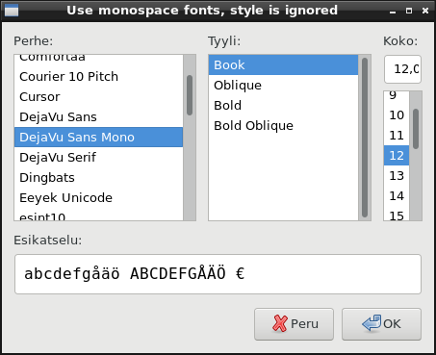This screenshot has height=355, width=436.
Task: Click the Koko size input field
Action: coord(402,69)
